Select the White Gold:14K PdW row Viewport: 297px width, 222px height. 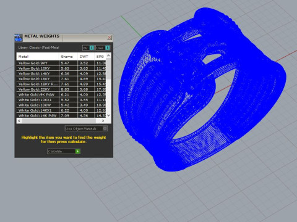(61, 115)
